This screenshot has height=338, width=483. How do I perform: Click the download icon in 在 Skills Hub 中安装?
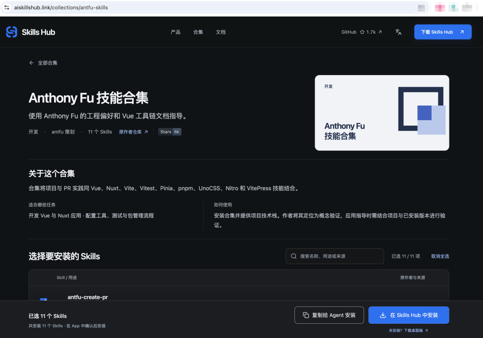(x=382, y=315)
